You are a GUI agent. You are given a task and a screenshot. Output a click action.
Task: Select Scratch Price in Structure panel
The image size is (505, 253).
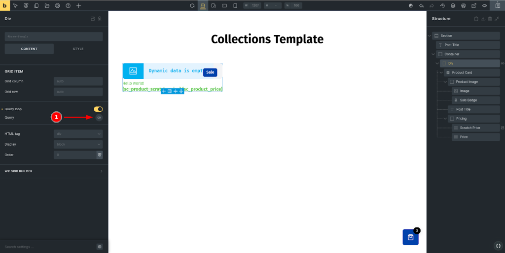click(469, 128)
